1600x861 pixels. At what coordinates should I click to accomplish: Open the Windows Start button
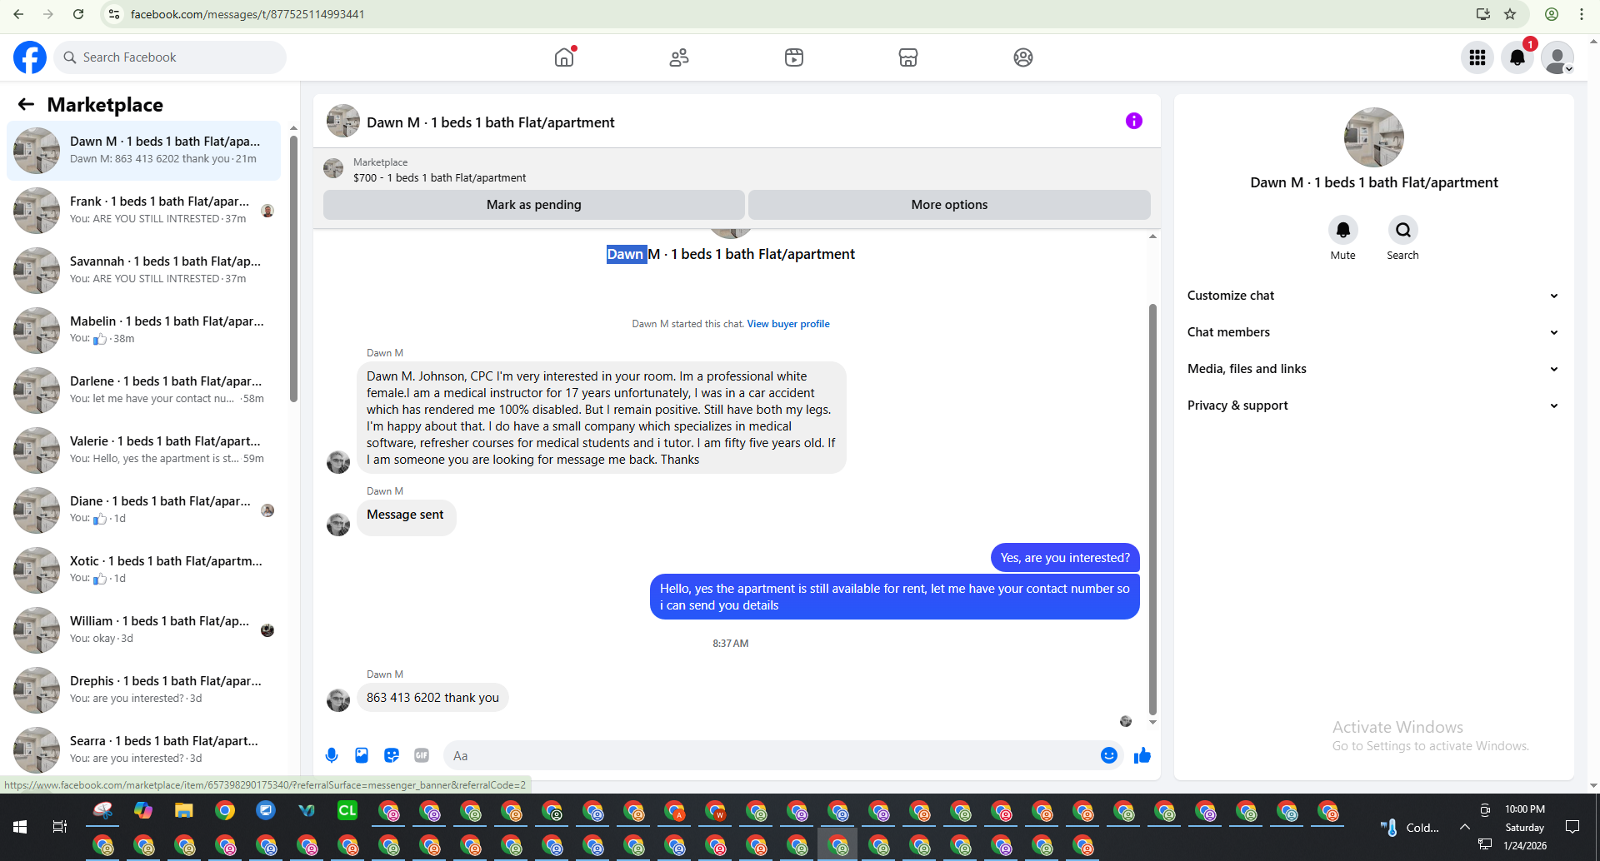(x=20, y=827)
